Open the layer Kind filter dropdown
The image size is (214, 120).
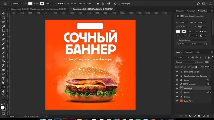(x=183, y=57)
